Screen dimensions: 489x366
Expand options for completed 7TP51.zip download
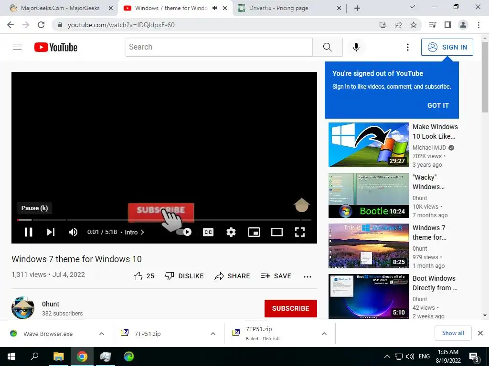[x=213, y=334]
